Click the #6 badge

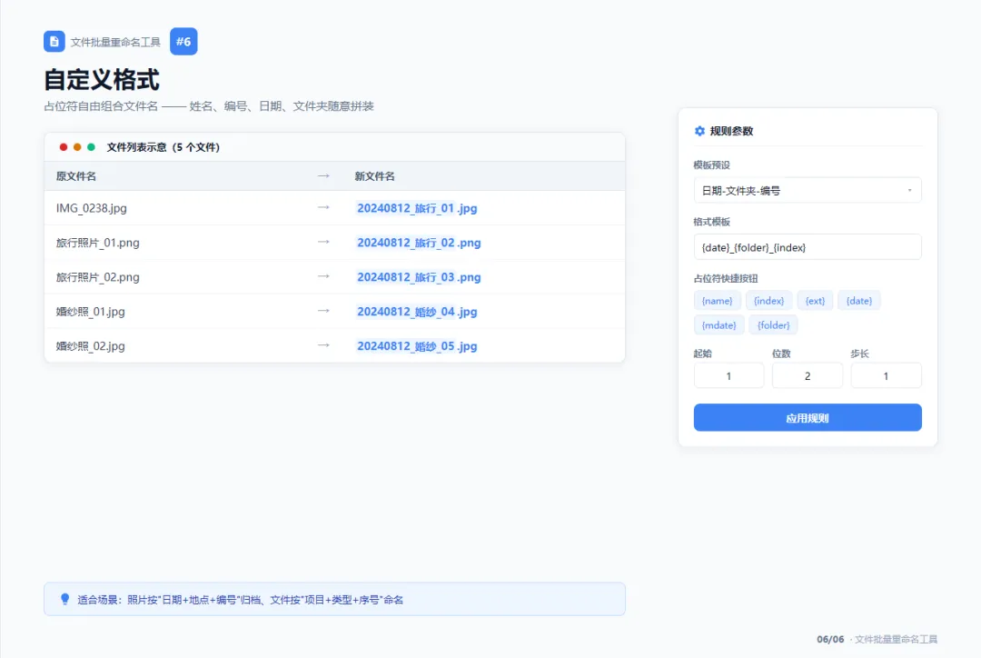click(183, 41)
